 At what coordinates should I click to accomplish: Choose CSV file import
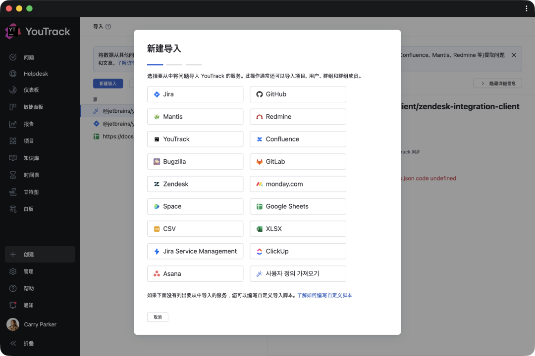(x=195, y=228)
